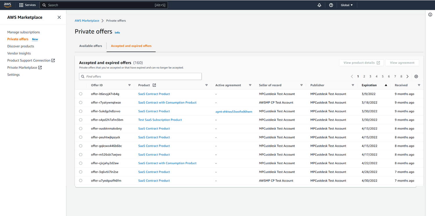The height and width of the screenshot is (216, 435).
Task: Select radio for offer-5ukdgchdlzvvo
Action: [x=81, y=111]
